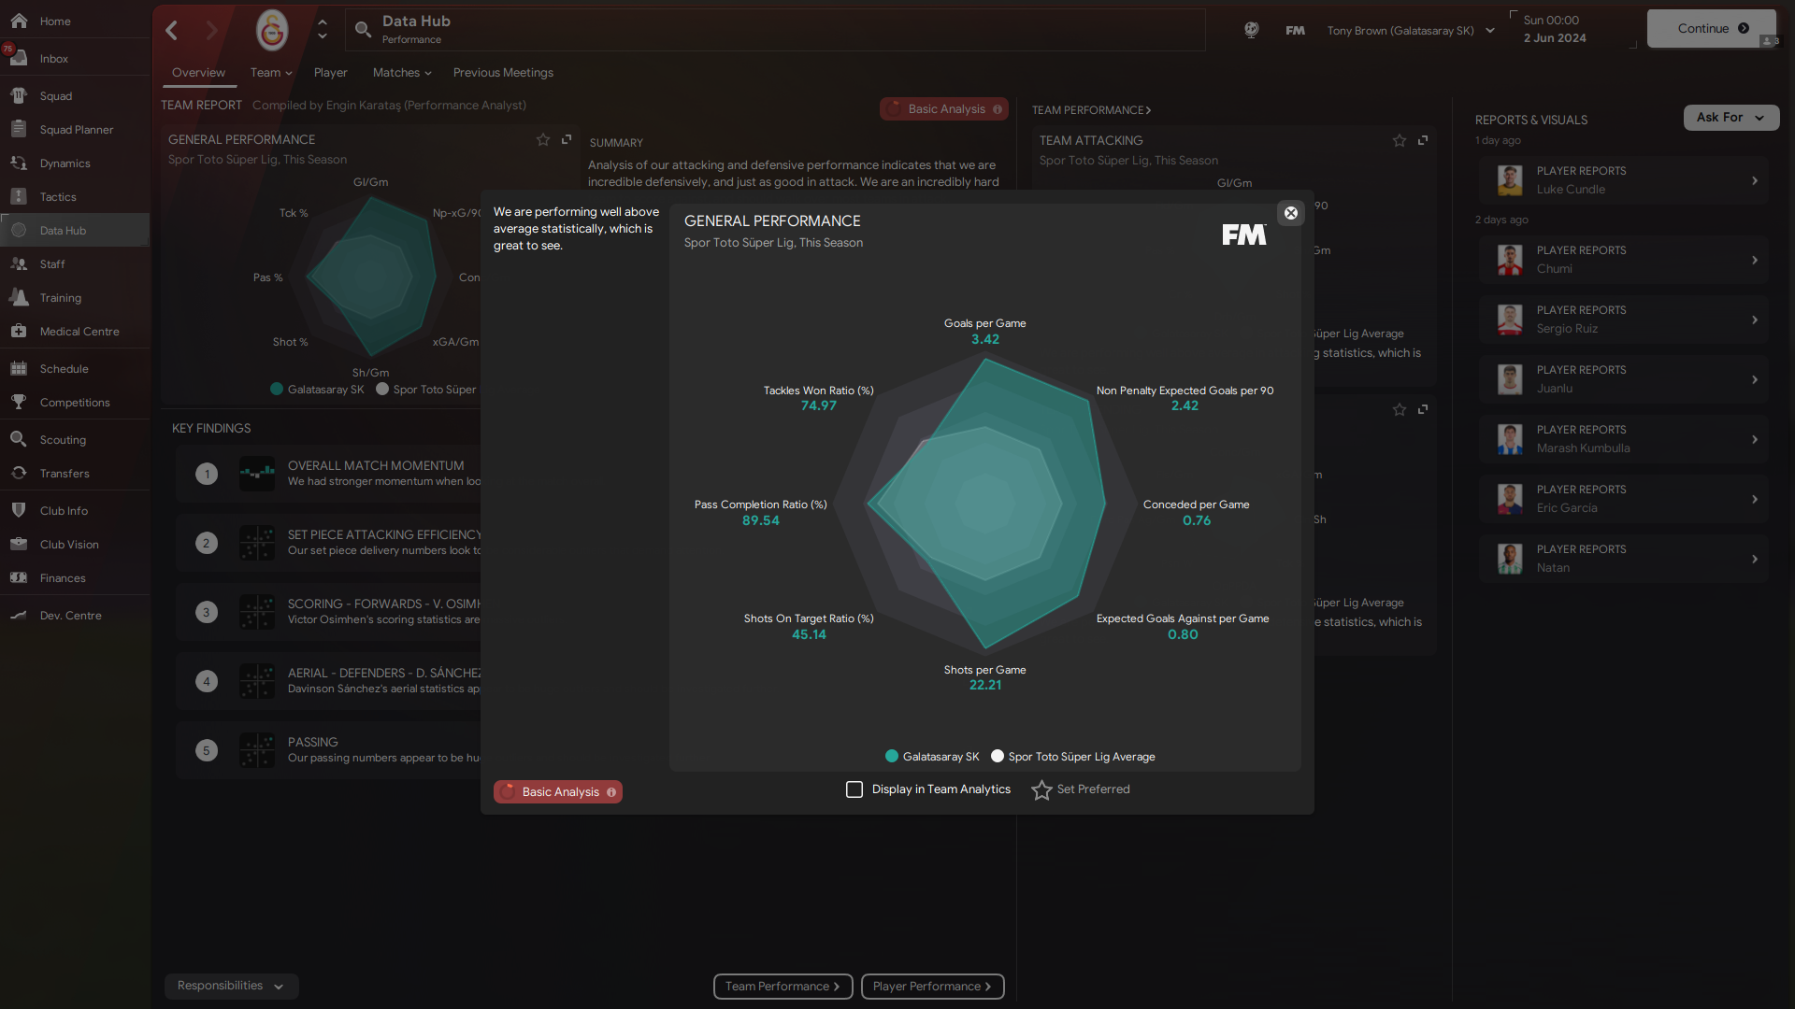Image resolution: width=1795 pixels, height=1009 pixels.
Task: Expand the Responsibilities dropdown
Action: point(231,986)
